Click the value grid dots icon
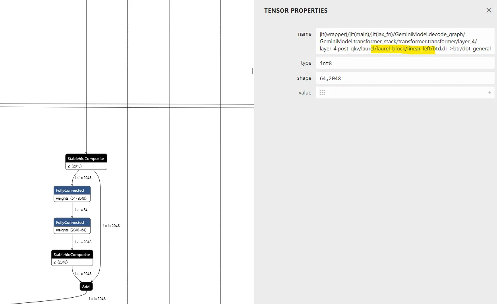 (322, 92)
